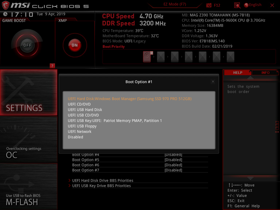Take a screenshot with F12 camera icon
Screen dimensions: 280x210
tap(209, 5)
